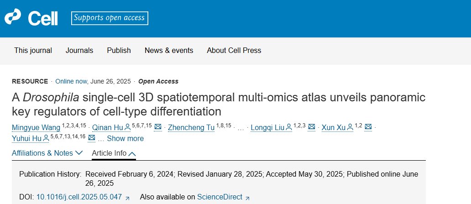Click the external link arrow beside the DOI
The image size is (471, 204).
pyautogui.click(x=127, y=198)
